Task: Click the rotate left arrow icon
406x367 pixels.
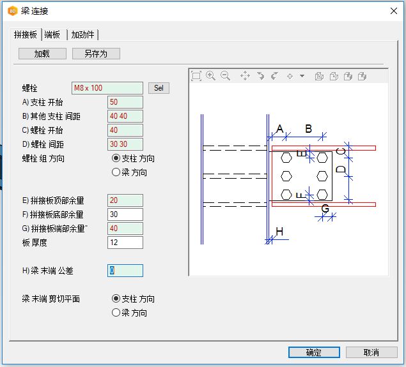Action: (260, 76)
